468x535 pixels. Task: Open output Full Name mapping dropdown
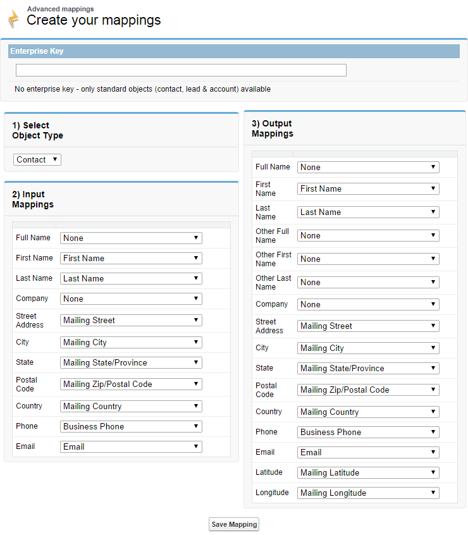click(x=368, y=167)
